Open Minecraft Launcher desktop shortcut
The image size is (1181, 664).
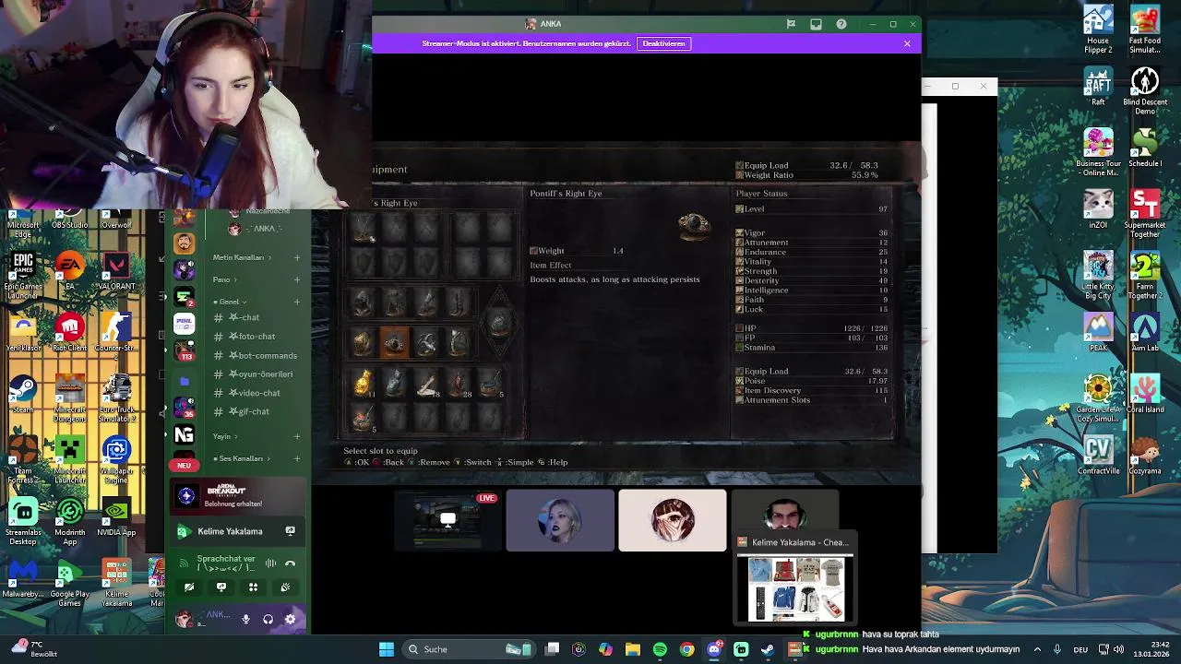click(x=69, y=460)
